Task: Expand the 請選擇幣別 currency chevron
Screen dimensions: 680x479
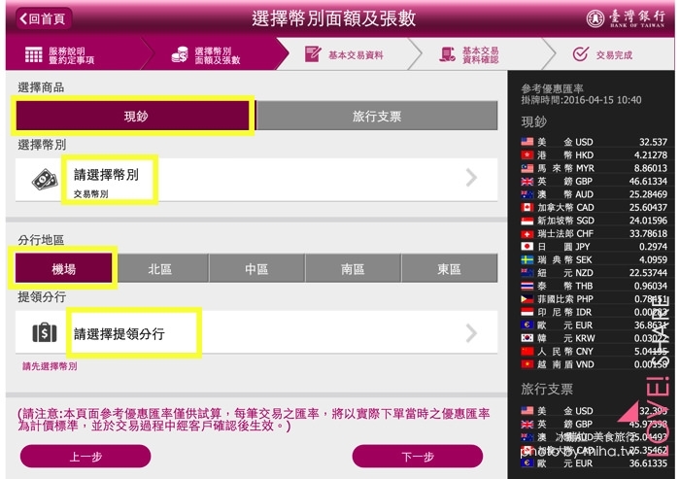Action: (472, 178)
